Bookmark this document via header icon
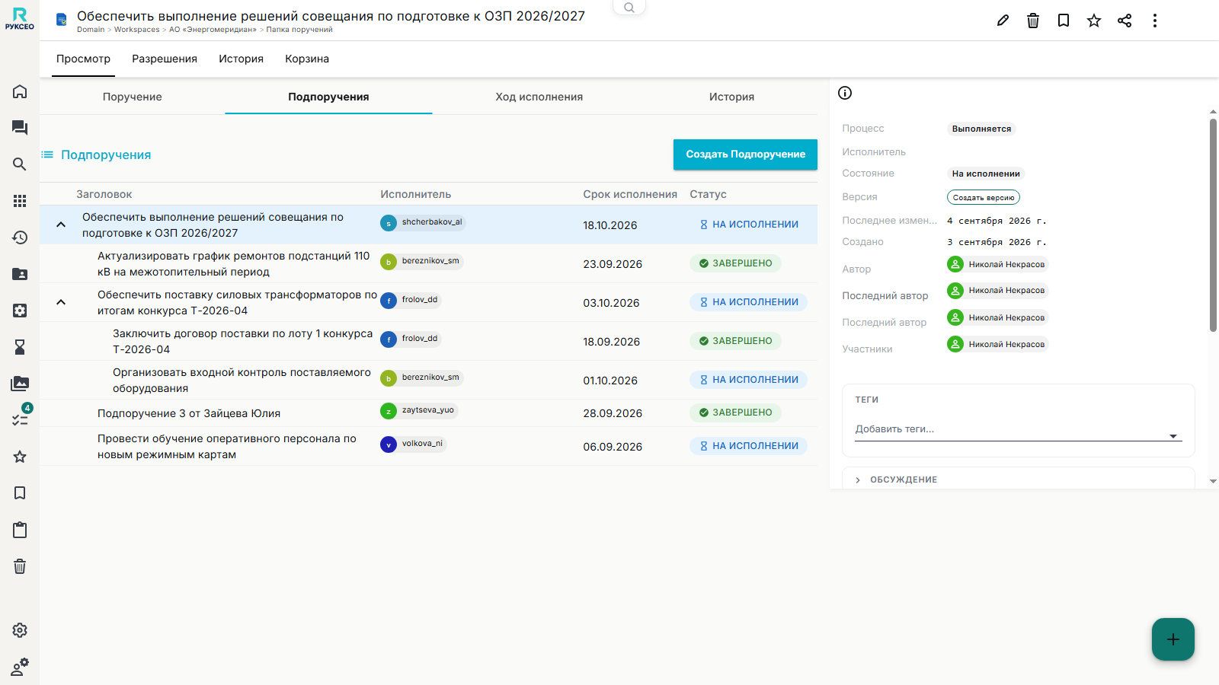The image size is (1219, 685). [1064, 21]
